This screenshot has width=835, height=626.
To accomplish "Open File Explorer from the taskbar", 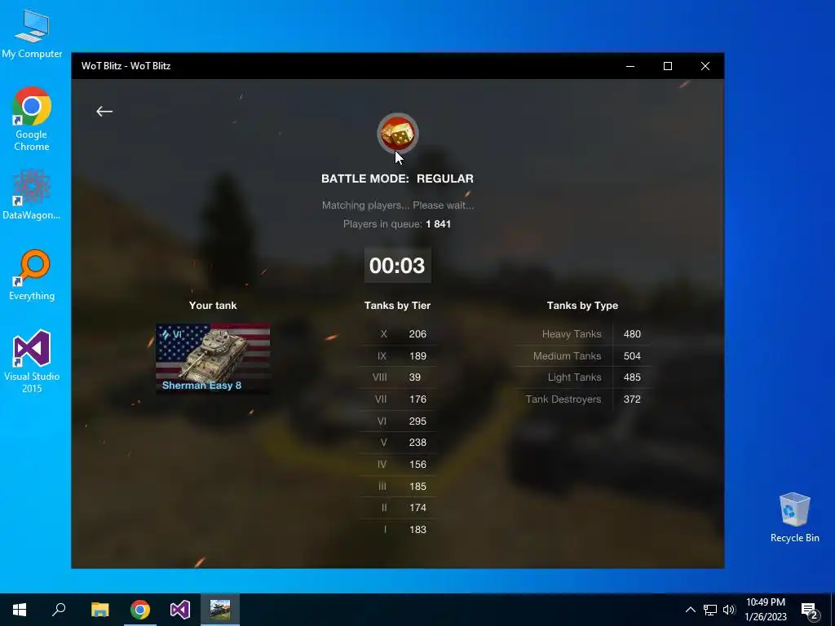I will 99,610.
